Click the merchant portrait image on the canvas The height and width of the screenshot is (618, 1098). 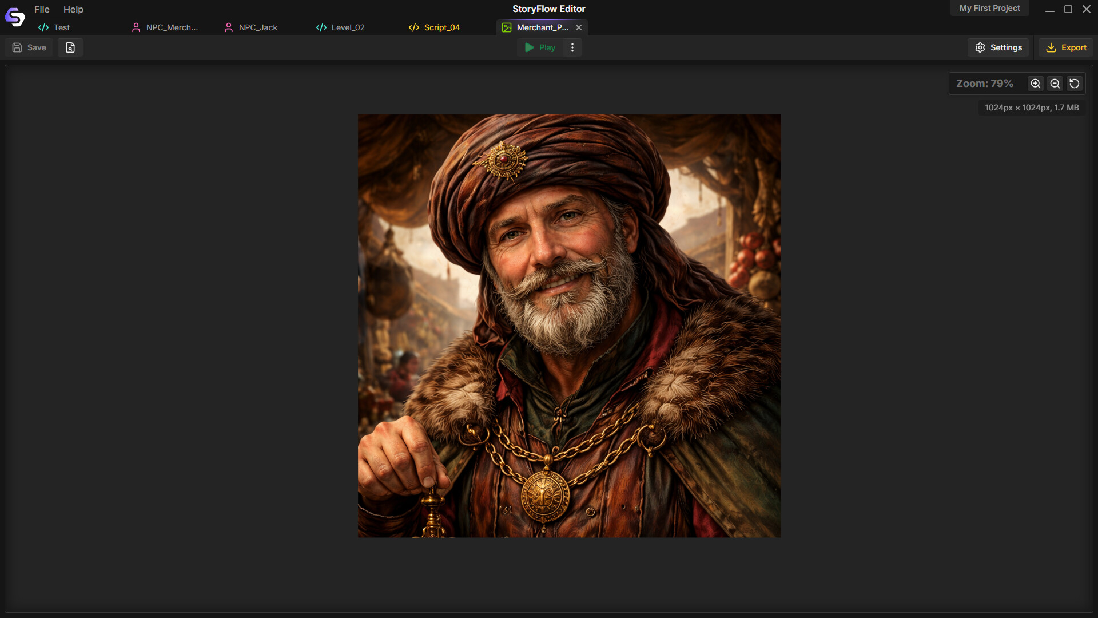[x=569, y=326]
